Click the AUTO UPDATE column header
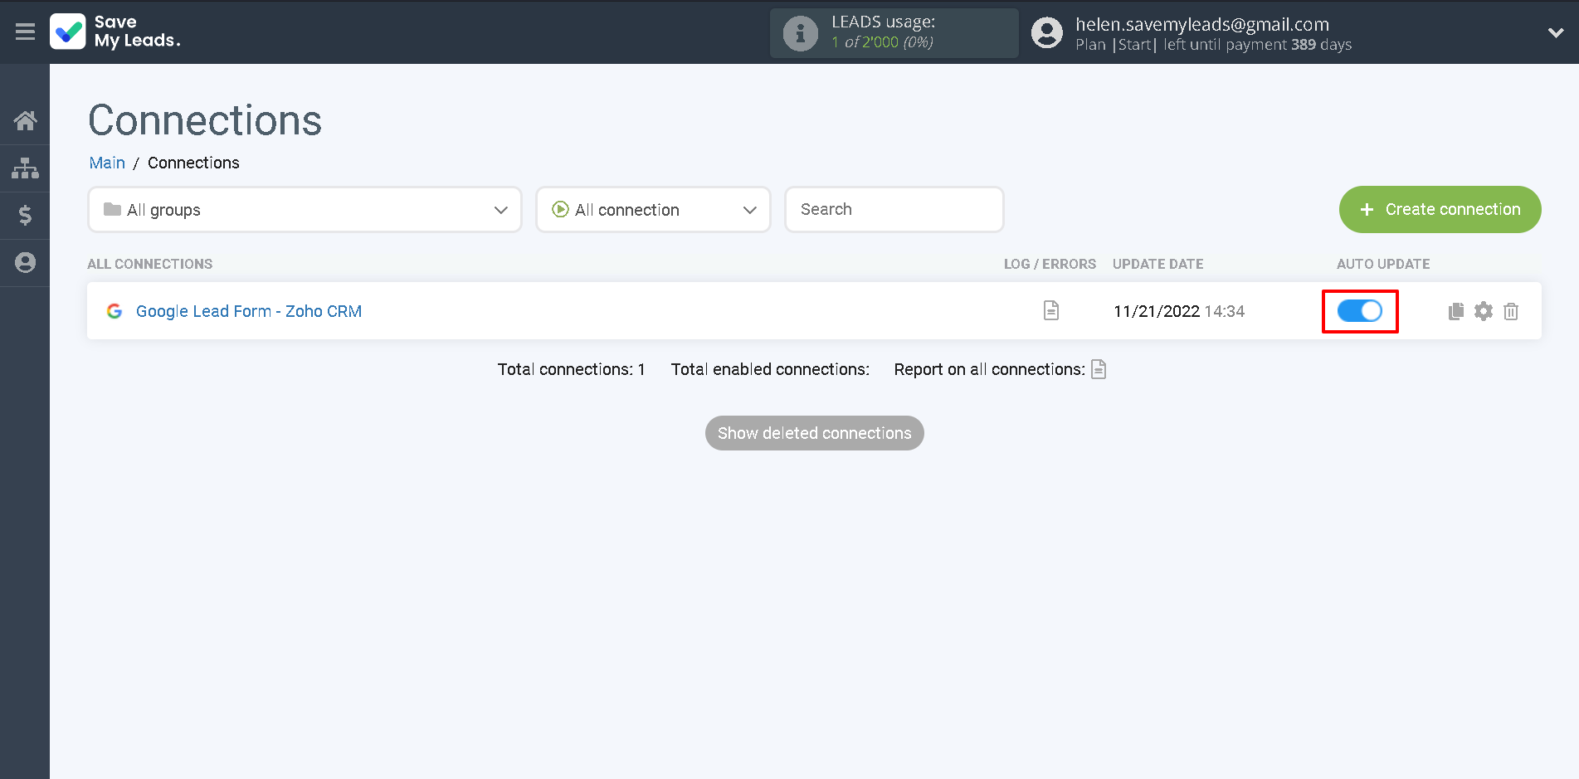This screenshot has width=1579, height=779. [1383, 264]
